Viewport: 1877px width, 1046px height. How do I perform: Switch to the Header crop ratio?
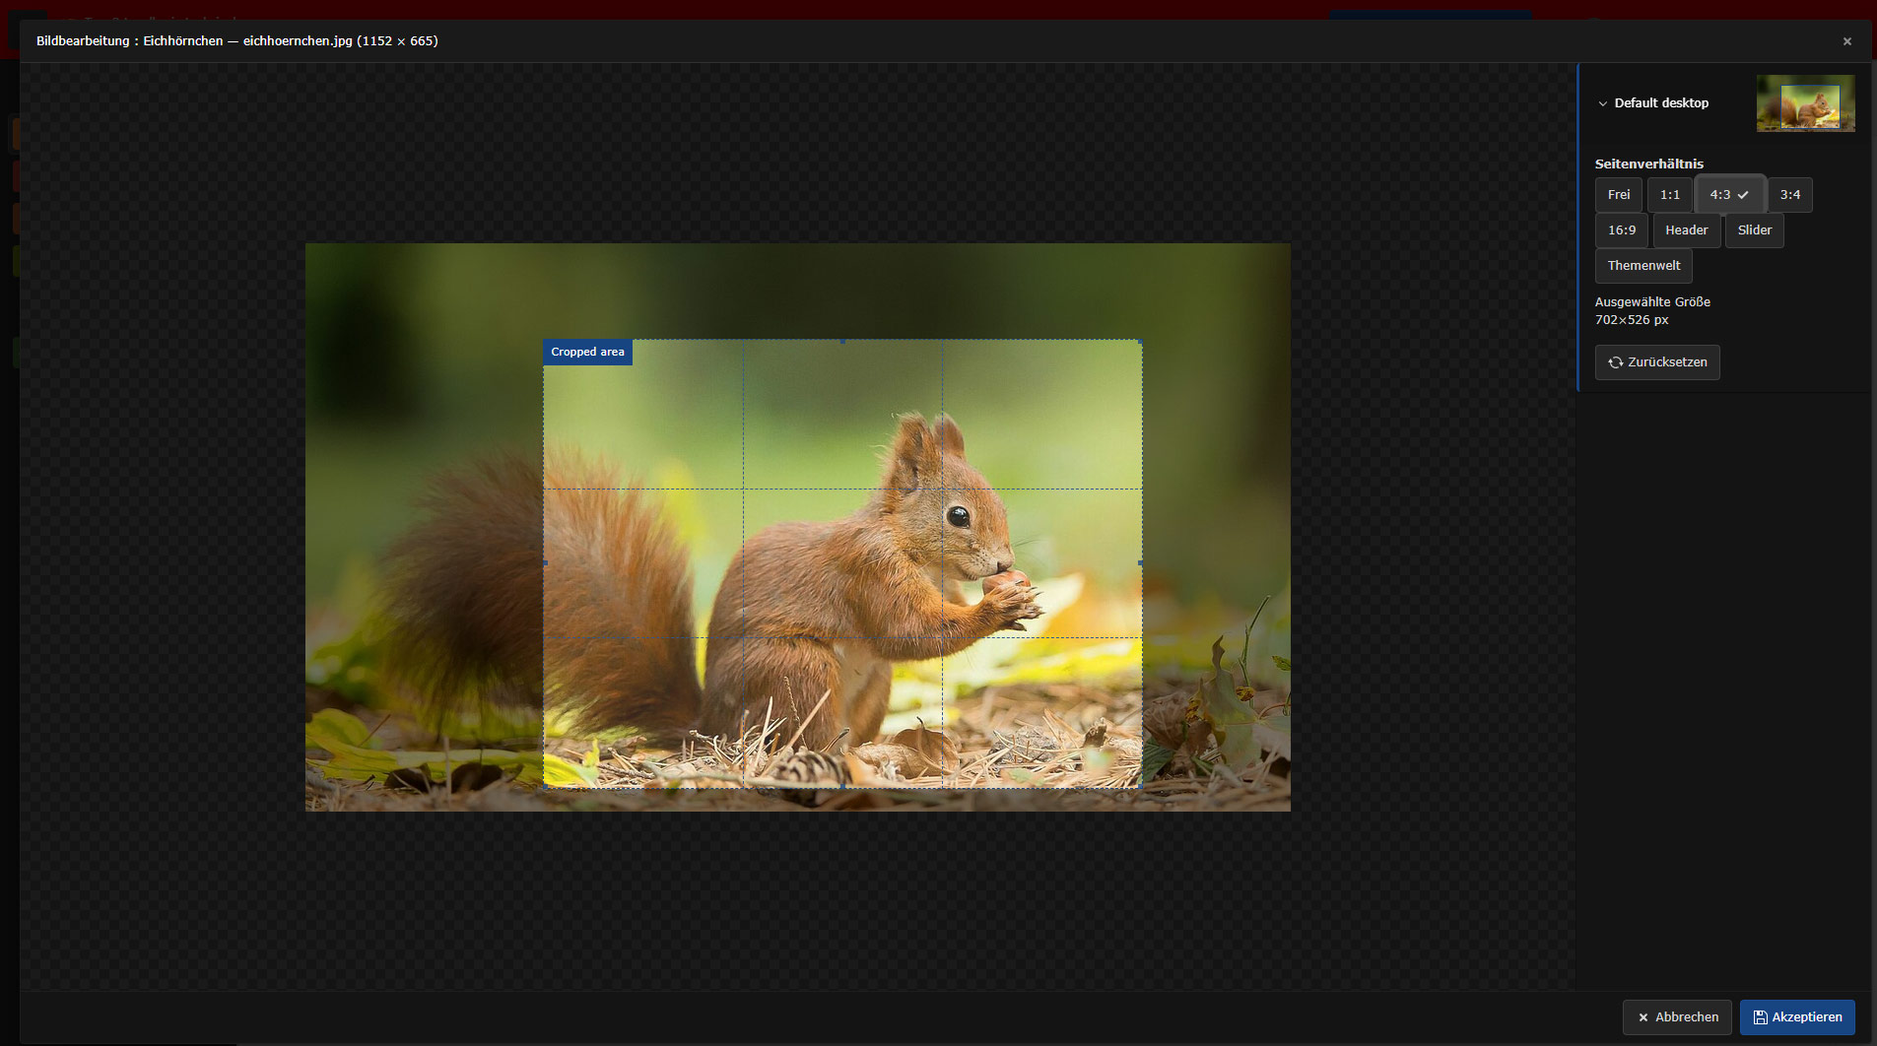(1687, 230)
